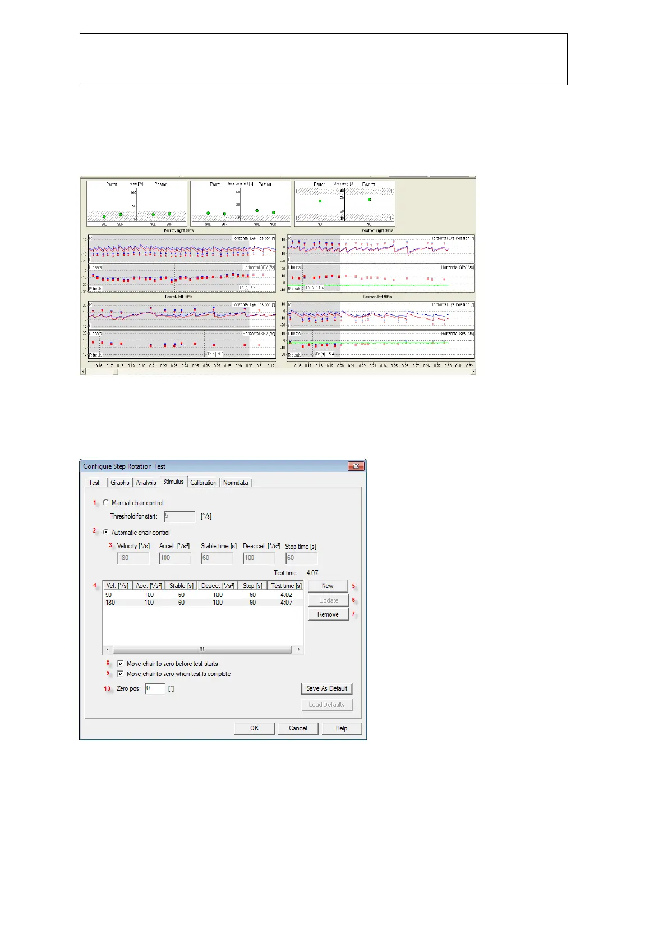Open Help for the dialog
Screen dimensions: 668x944
pos(342,728)
